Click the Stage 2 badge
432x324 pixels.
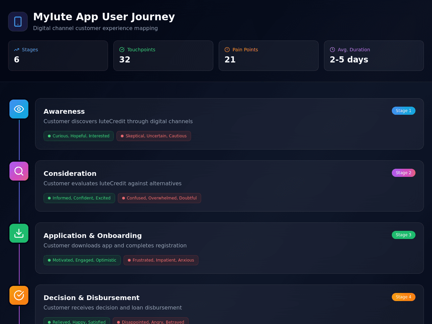[x=404, y=173]
